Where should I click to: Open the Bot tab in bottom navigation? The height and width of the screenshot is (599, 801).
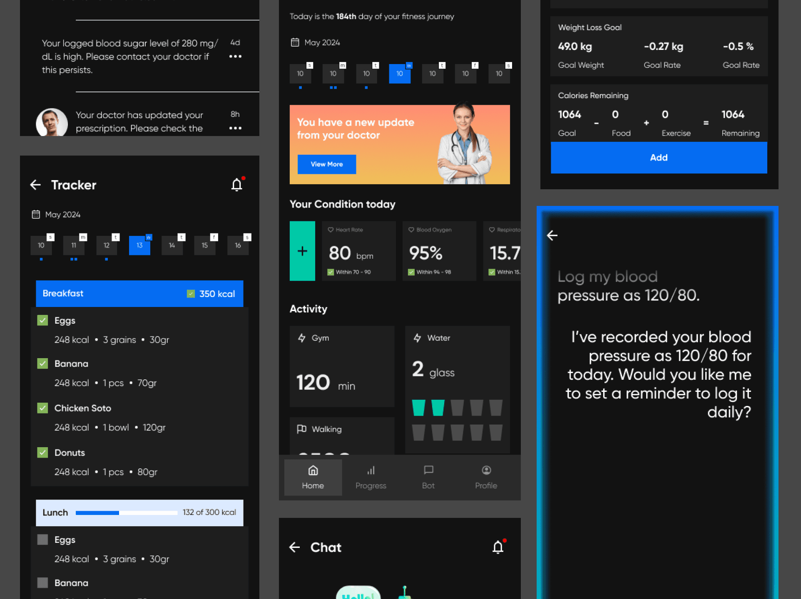click(x=428, y=477)
